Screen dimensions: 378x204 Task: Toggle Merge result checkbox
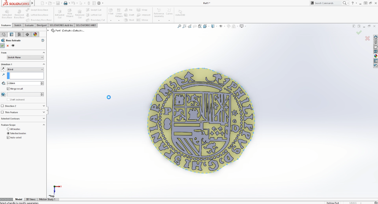click(8, 89)
